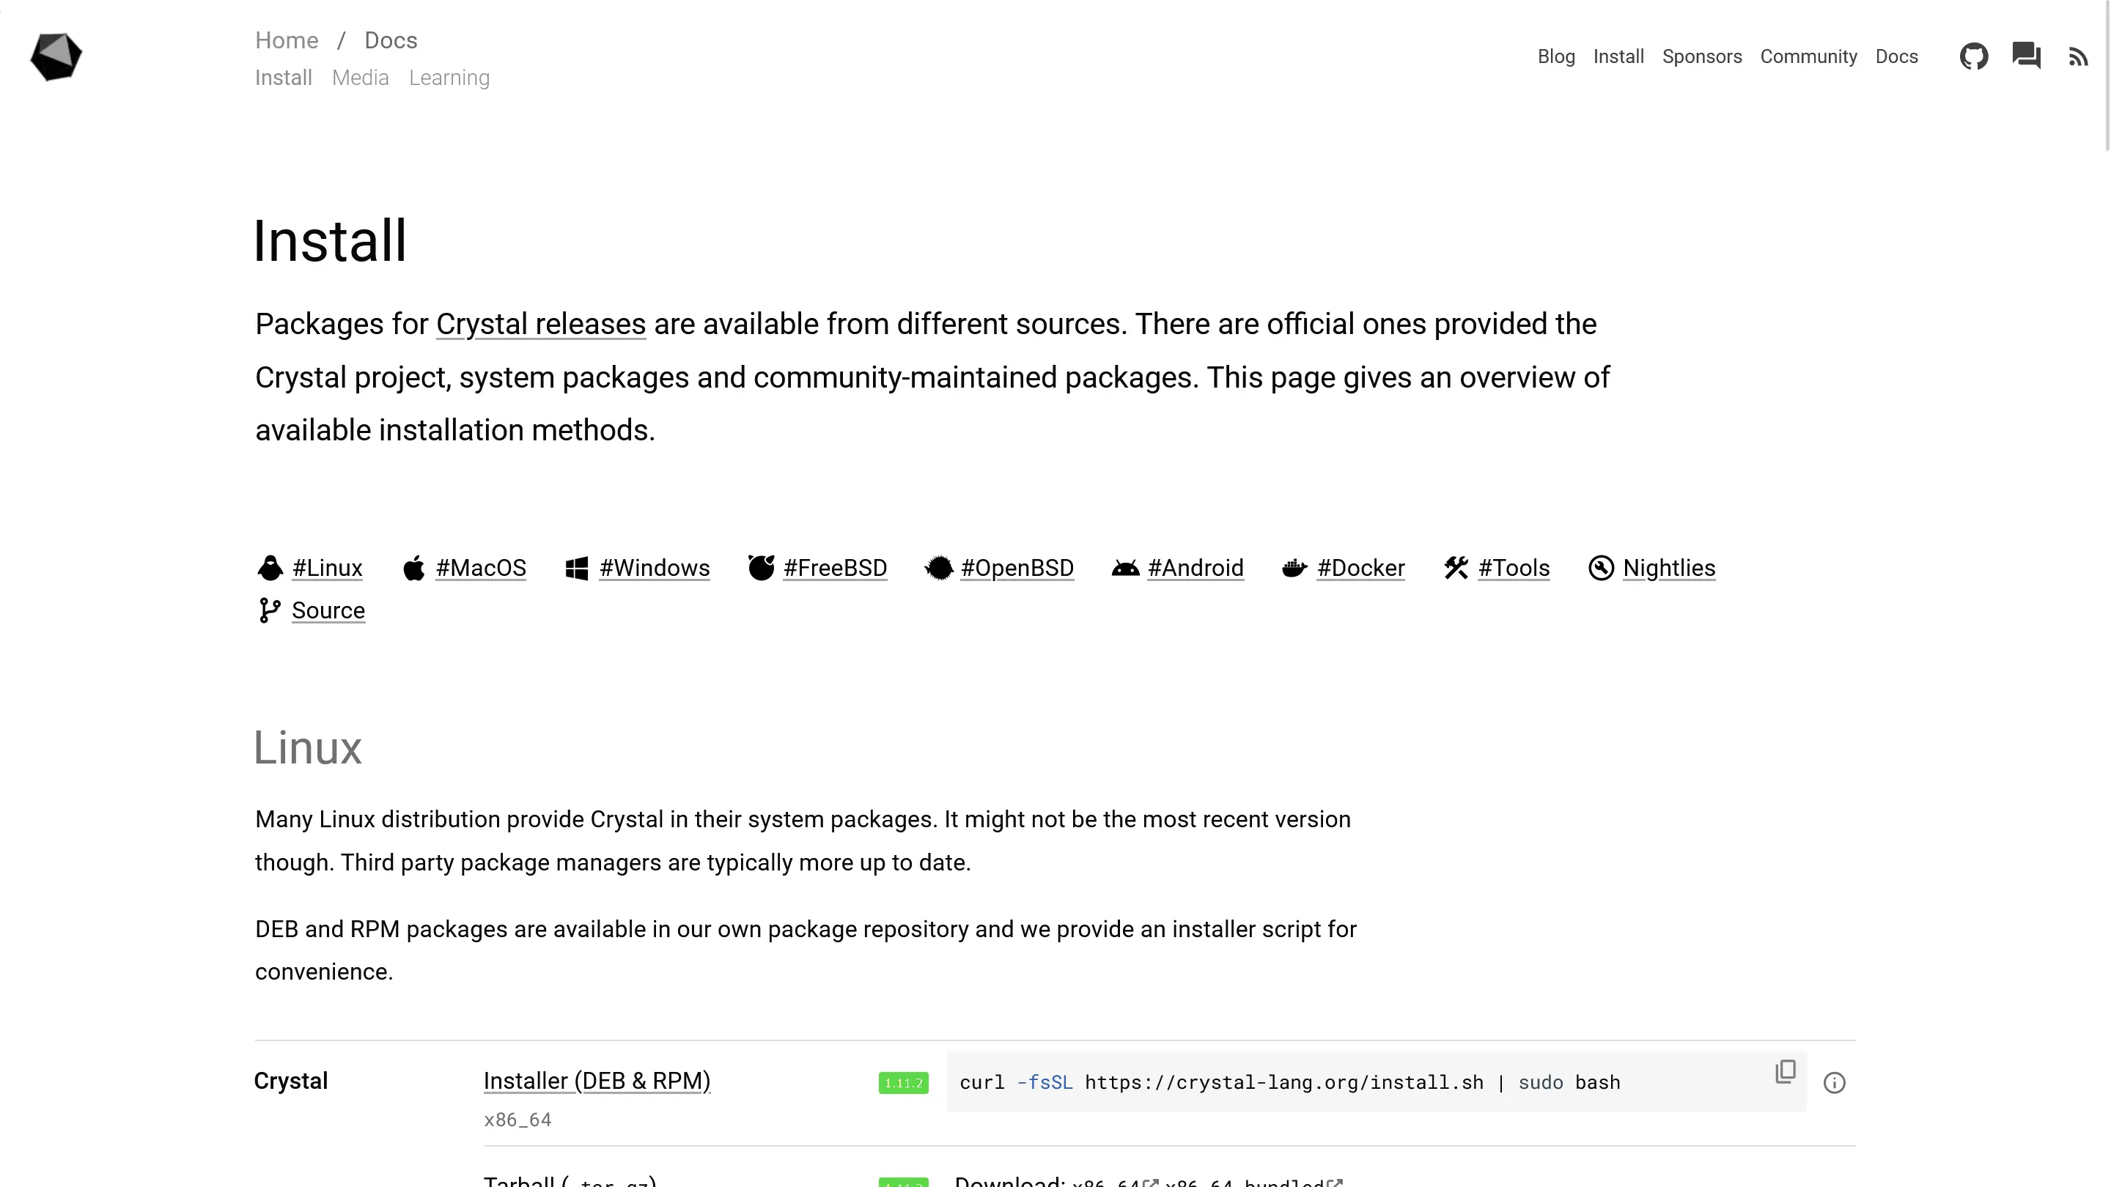Viewport: 2111px width, 1187px height.
Task: Select the Apple icon next to #MacOS
Action: (x=415, y=568)
